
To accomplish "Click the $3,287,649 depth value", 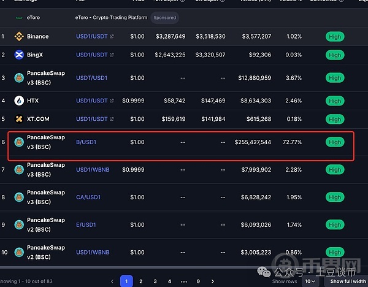I will tap(171, 36).
